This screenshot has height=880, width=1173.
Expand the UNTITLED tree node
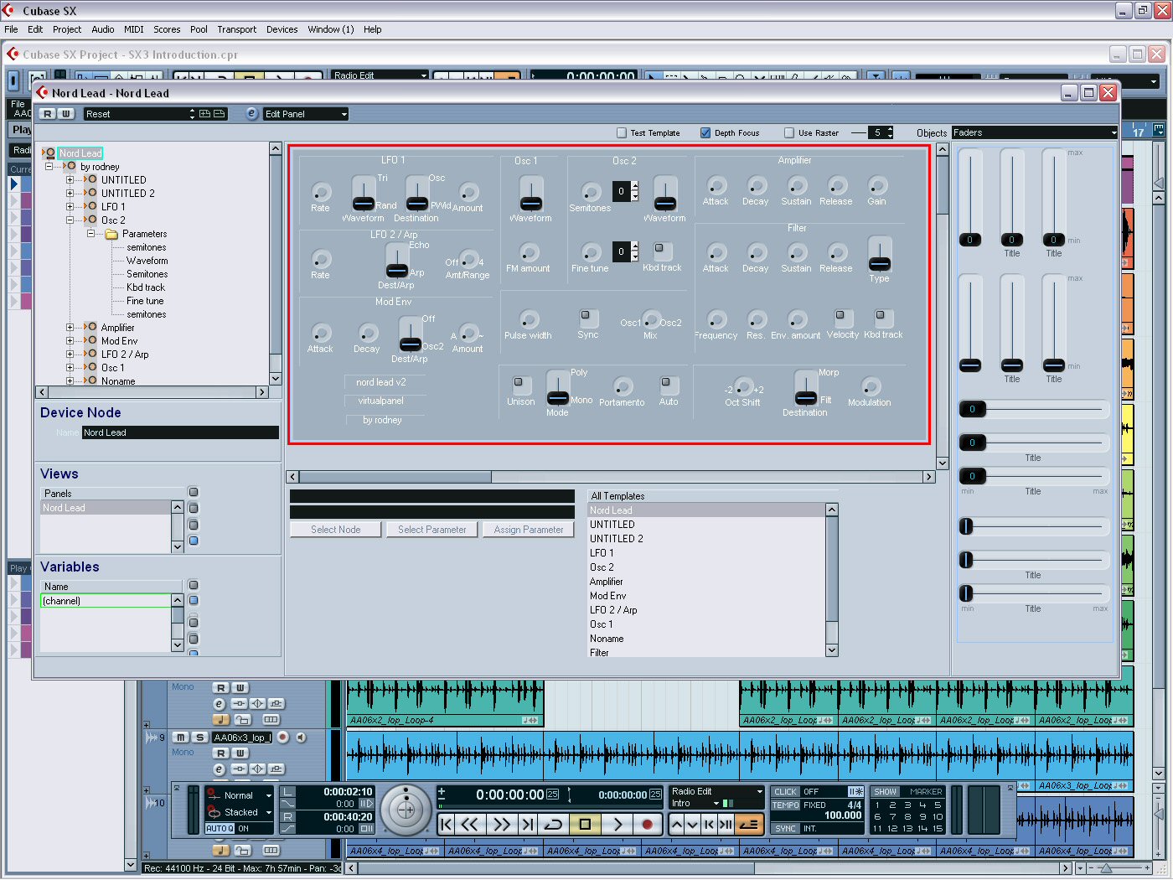(x=70, y=180)
